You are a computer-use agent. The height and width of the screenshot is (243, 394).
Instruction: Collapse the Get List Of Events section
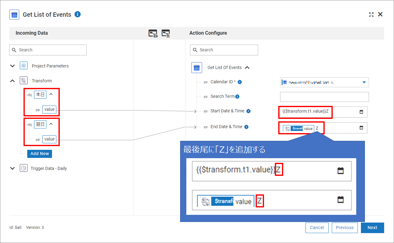click(247, 67)
